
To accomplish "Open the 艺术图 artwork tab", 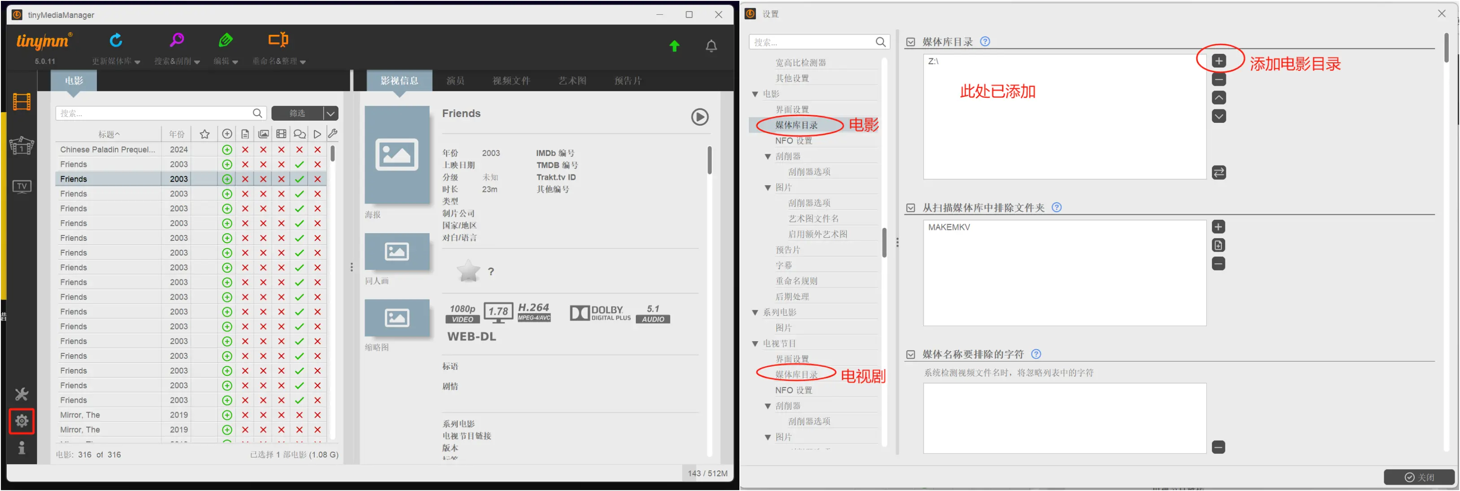I will click(x=572, y=81).
